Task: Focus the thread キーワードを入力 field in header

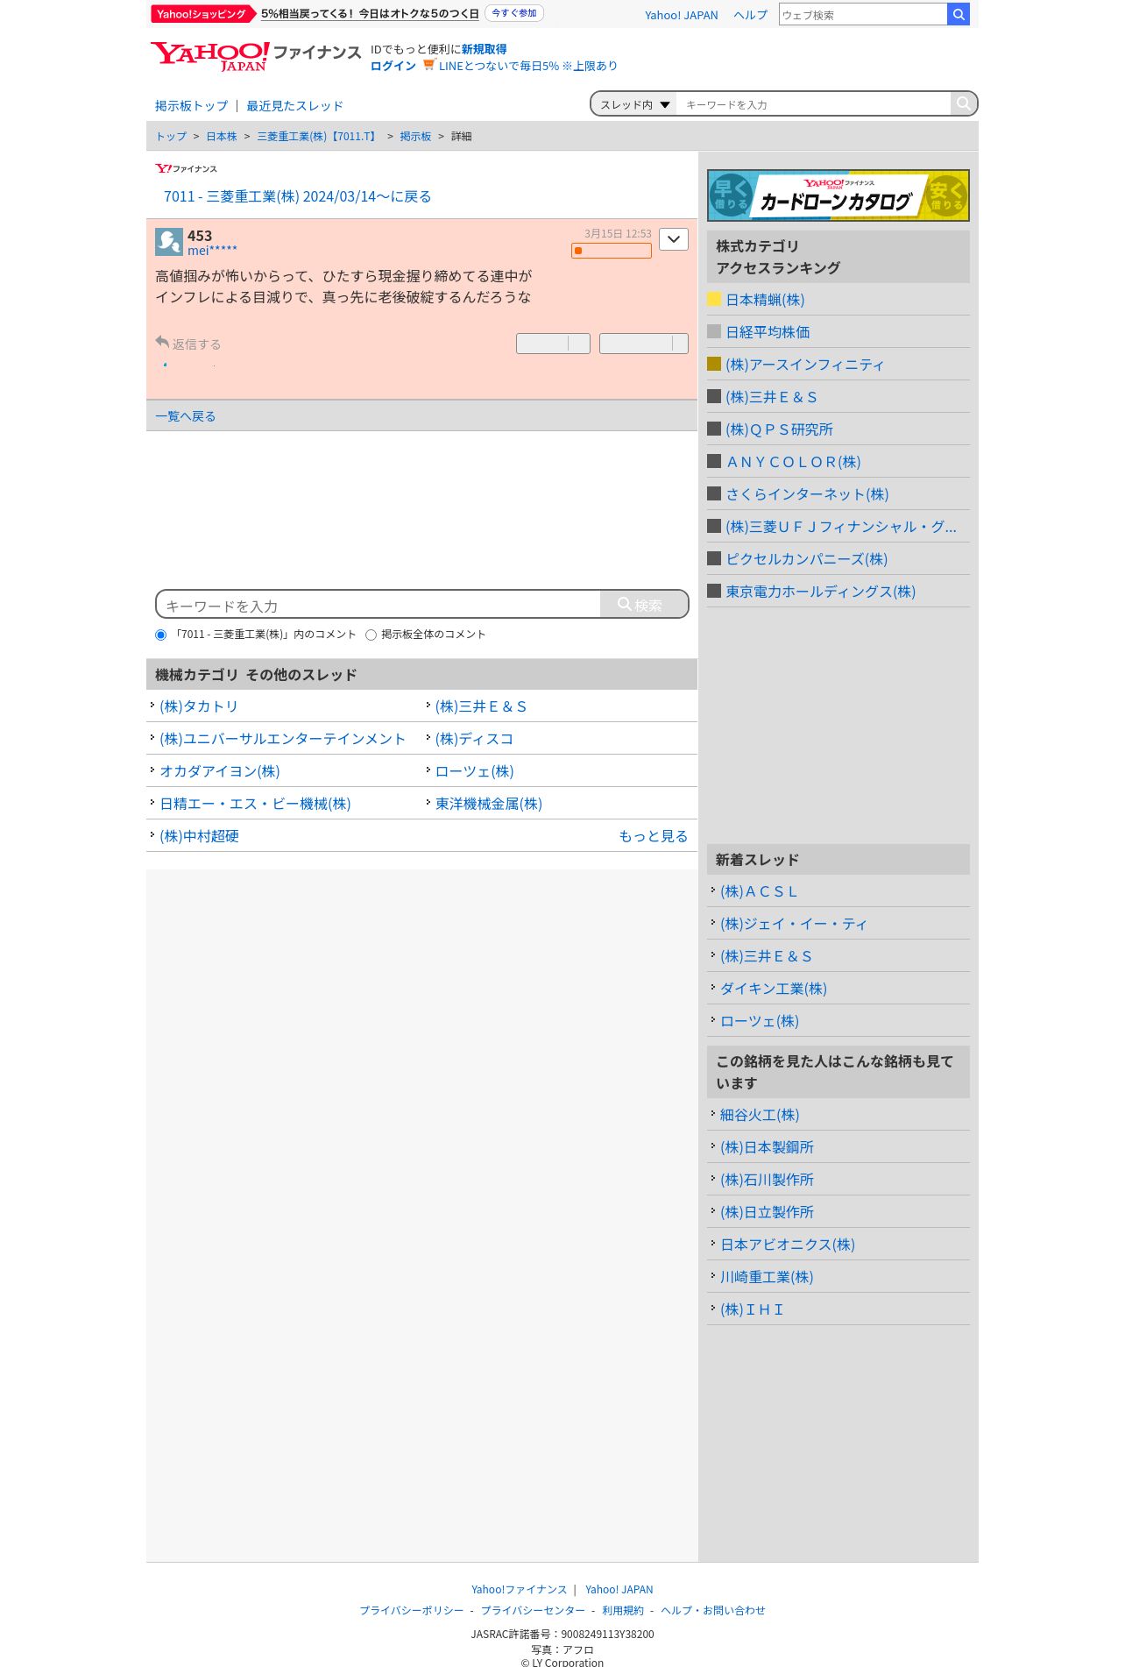Action: pos(813,104)
